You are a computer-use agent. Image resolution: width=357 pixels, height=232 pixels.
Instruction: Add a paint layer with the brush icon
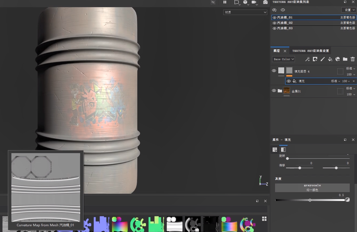click(323, 59)
